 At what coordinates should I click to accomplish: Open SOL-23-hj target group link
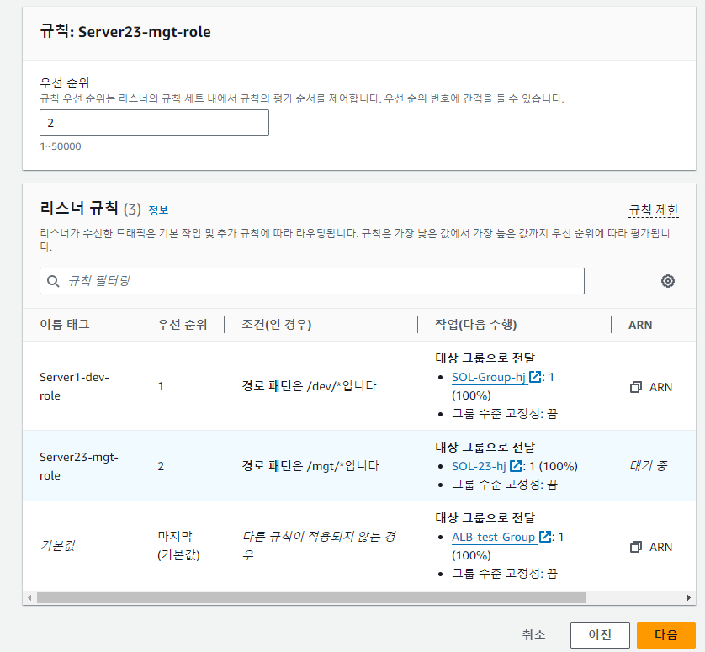[479, 466]
